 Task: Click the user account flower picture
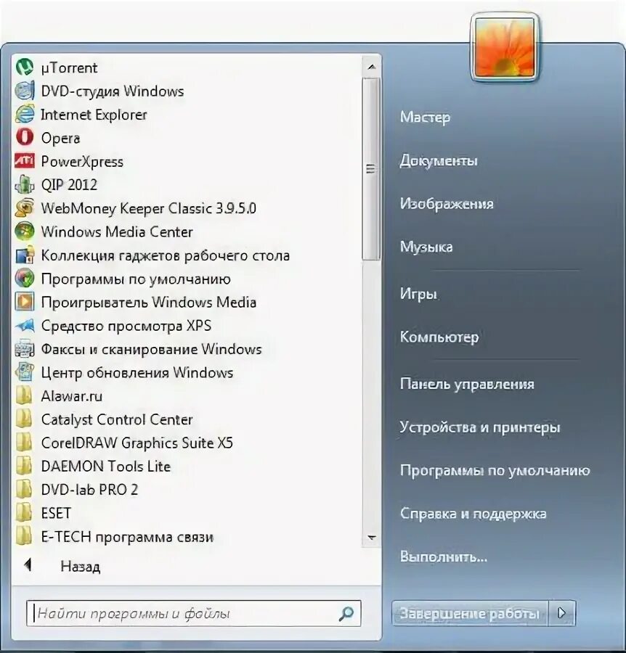pos(505,48)
